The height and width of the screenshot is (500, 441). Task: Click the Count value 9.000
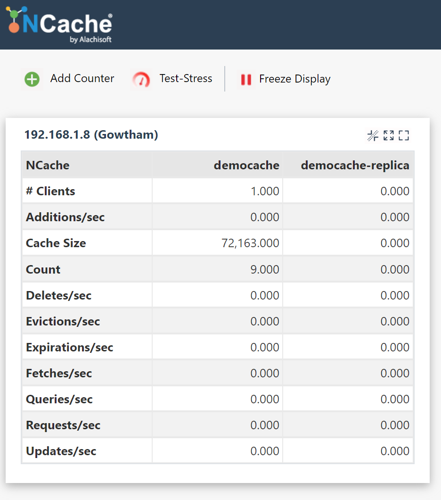pos(264,269)
